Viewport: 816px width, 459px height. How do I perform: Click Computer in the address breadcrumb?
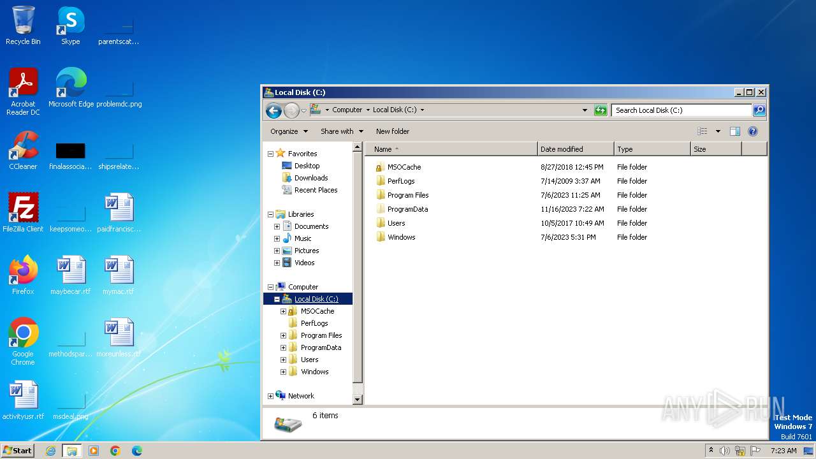(347, 110)
